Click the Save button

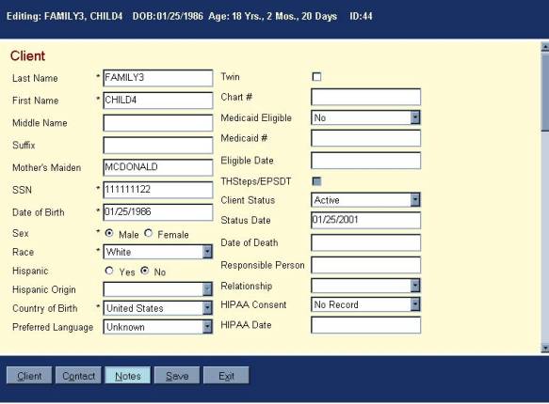click(x=177, y=376)
